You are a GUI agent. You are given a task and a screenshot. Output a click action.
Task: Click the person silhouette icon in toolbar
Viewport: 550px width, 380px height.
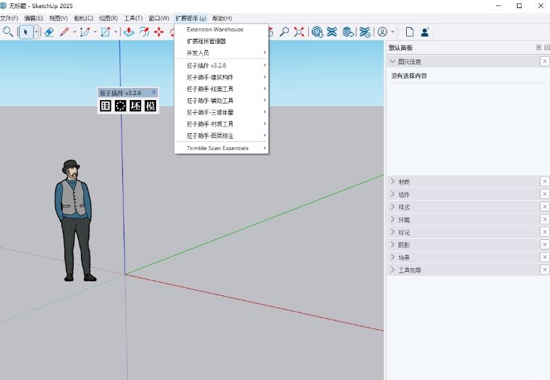[425, 32]
